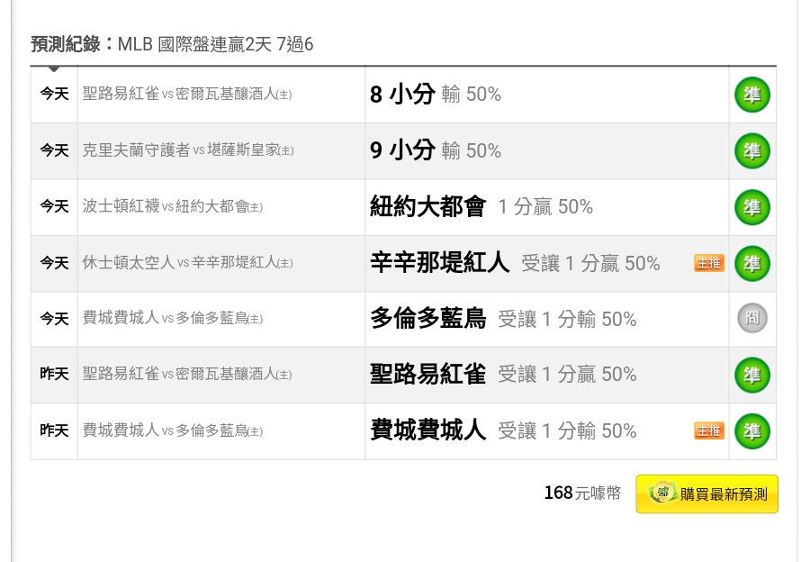
Task: Click green 準 icon beside 紐約大都會 prediction
Action: tap(752, 207)
